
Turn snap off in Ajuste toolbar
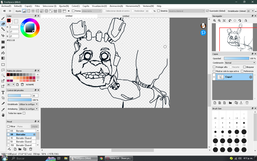pyautogui.click(x=24, y=11)
